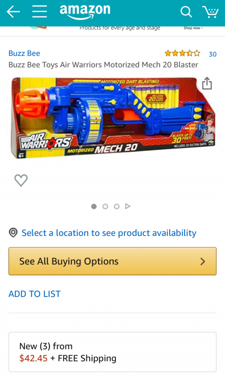Image resolution: width=225 pixels, height=376 pixels.
Task: Select the second image carousel dot
Action: 105,206
